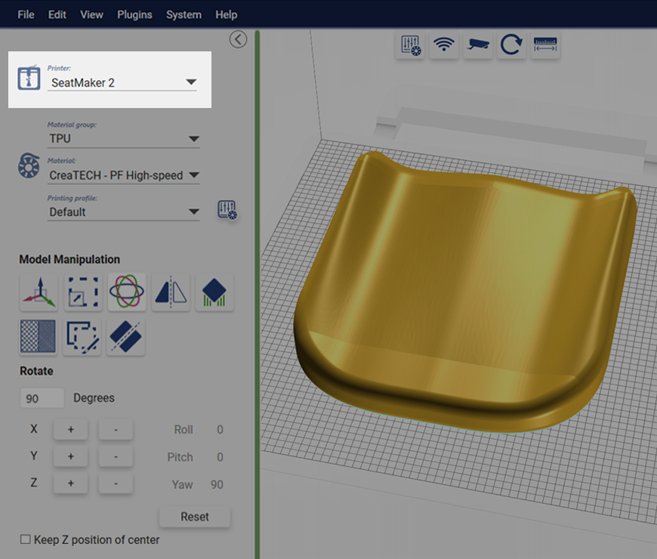Image resolution: width=657 pixels, height=559 pixels.
Task: Select the Lay flat on bed tool
Action: (x=214, y=292)
